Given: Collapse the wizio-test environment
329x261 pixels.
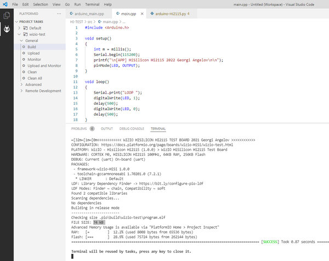Looking at the screenshot, I should [x=19, y=34].
